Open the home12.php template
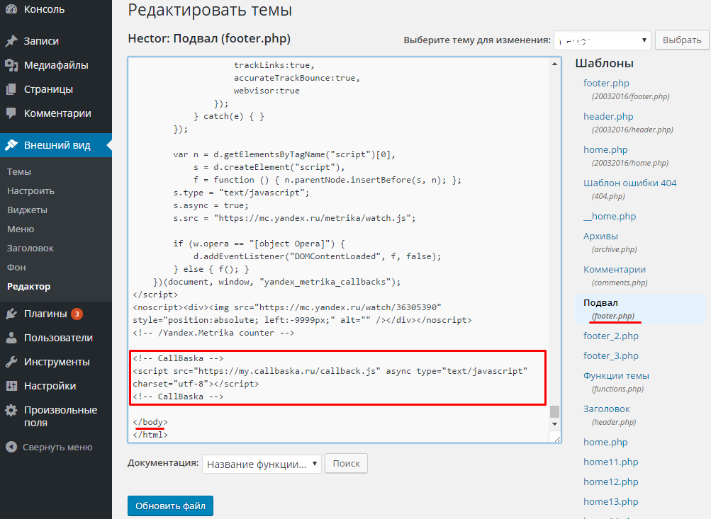Screen dimensions: 711x519 tap(611, 482)
